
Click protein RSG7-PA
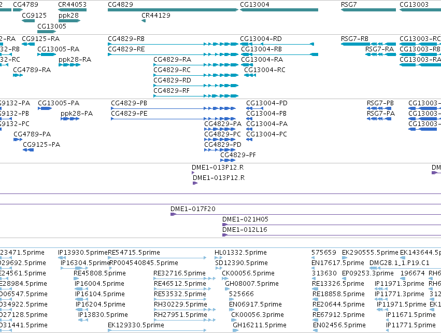point(381,114)
